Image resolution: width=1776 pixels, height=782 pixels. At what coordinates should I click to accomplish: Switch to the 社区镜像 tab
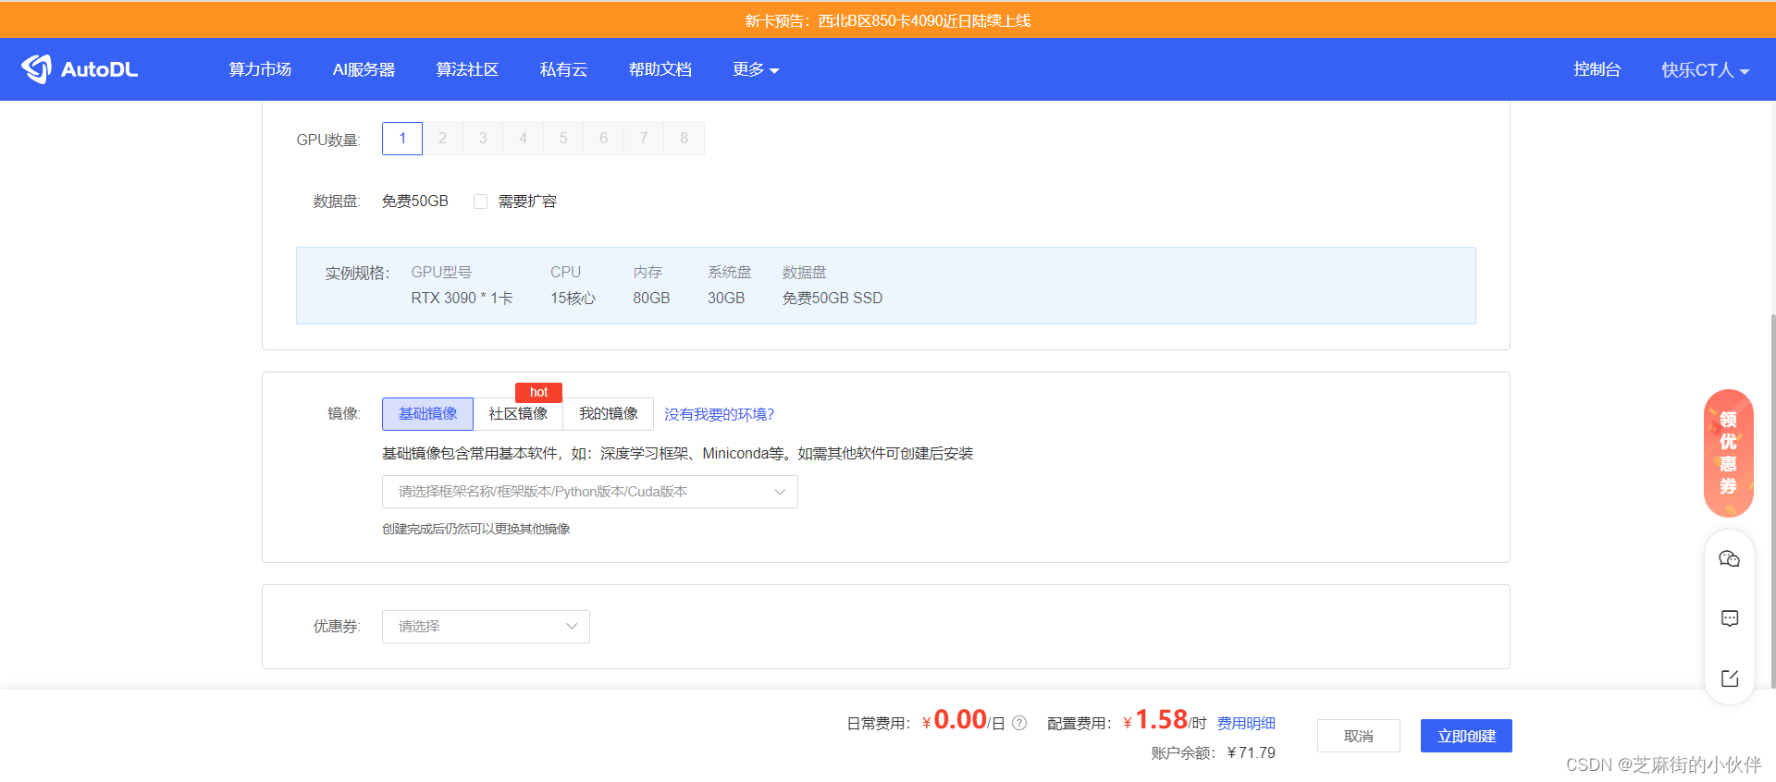point(518,414)
